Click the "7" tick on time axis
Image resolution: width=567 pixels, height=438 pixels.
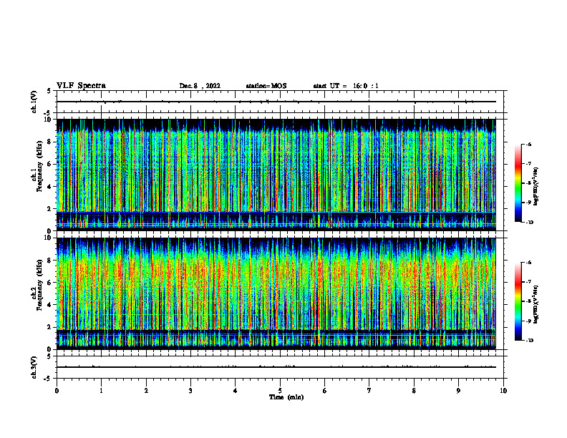point(369,391)
